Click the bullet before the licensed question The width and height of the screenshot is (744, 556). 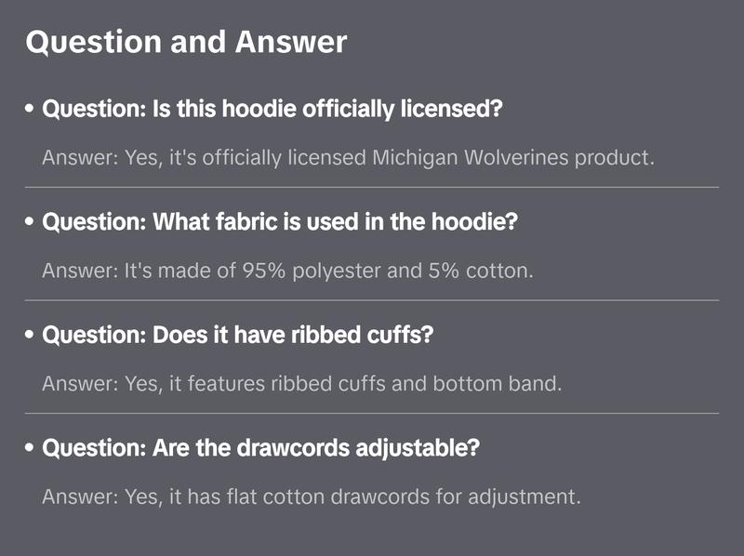tap(31, 110)
